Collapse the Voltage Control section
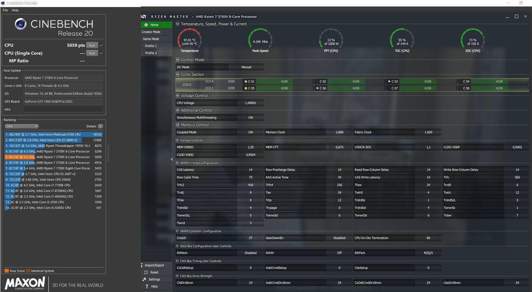This screenshot has width=532, height=292. [178, 96]
